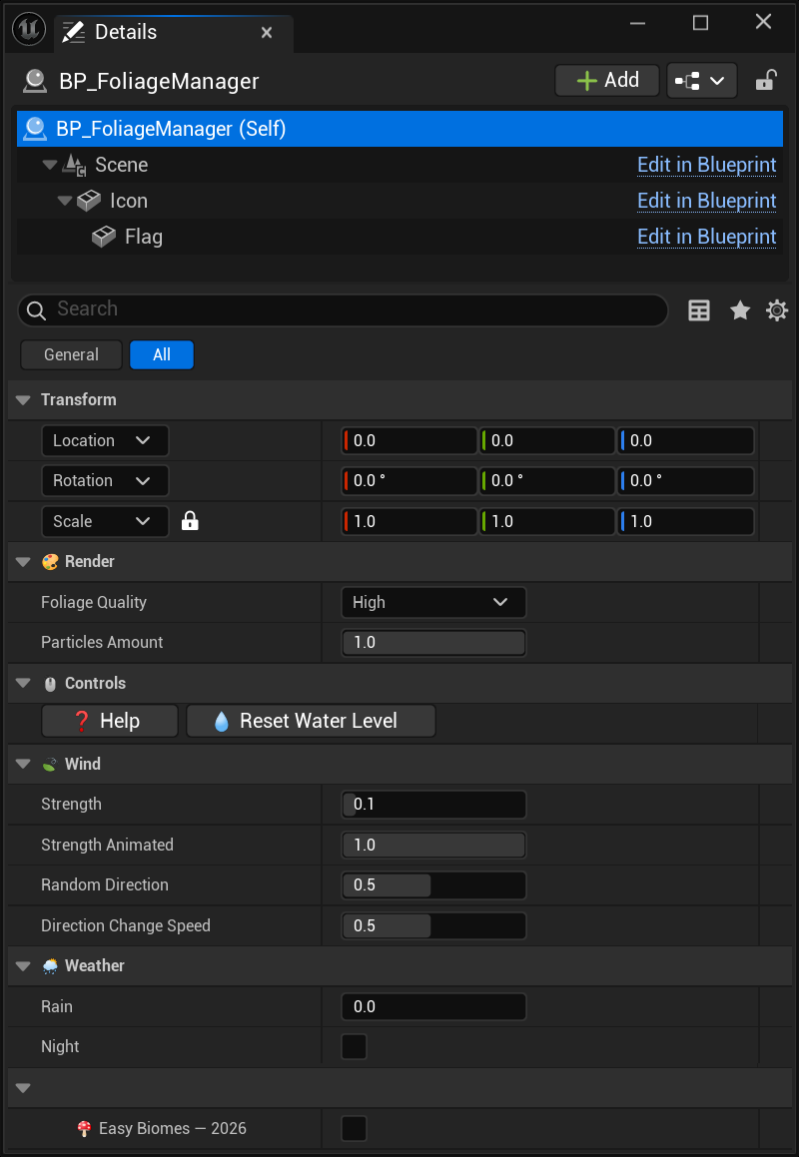Open the blueprint/hierarchy options dropdown
Screen dimensions: 799x1157
coord(701,80)
